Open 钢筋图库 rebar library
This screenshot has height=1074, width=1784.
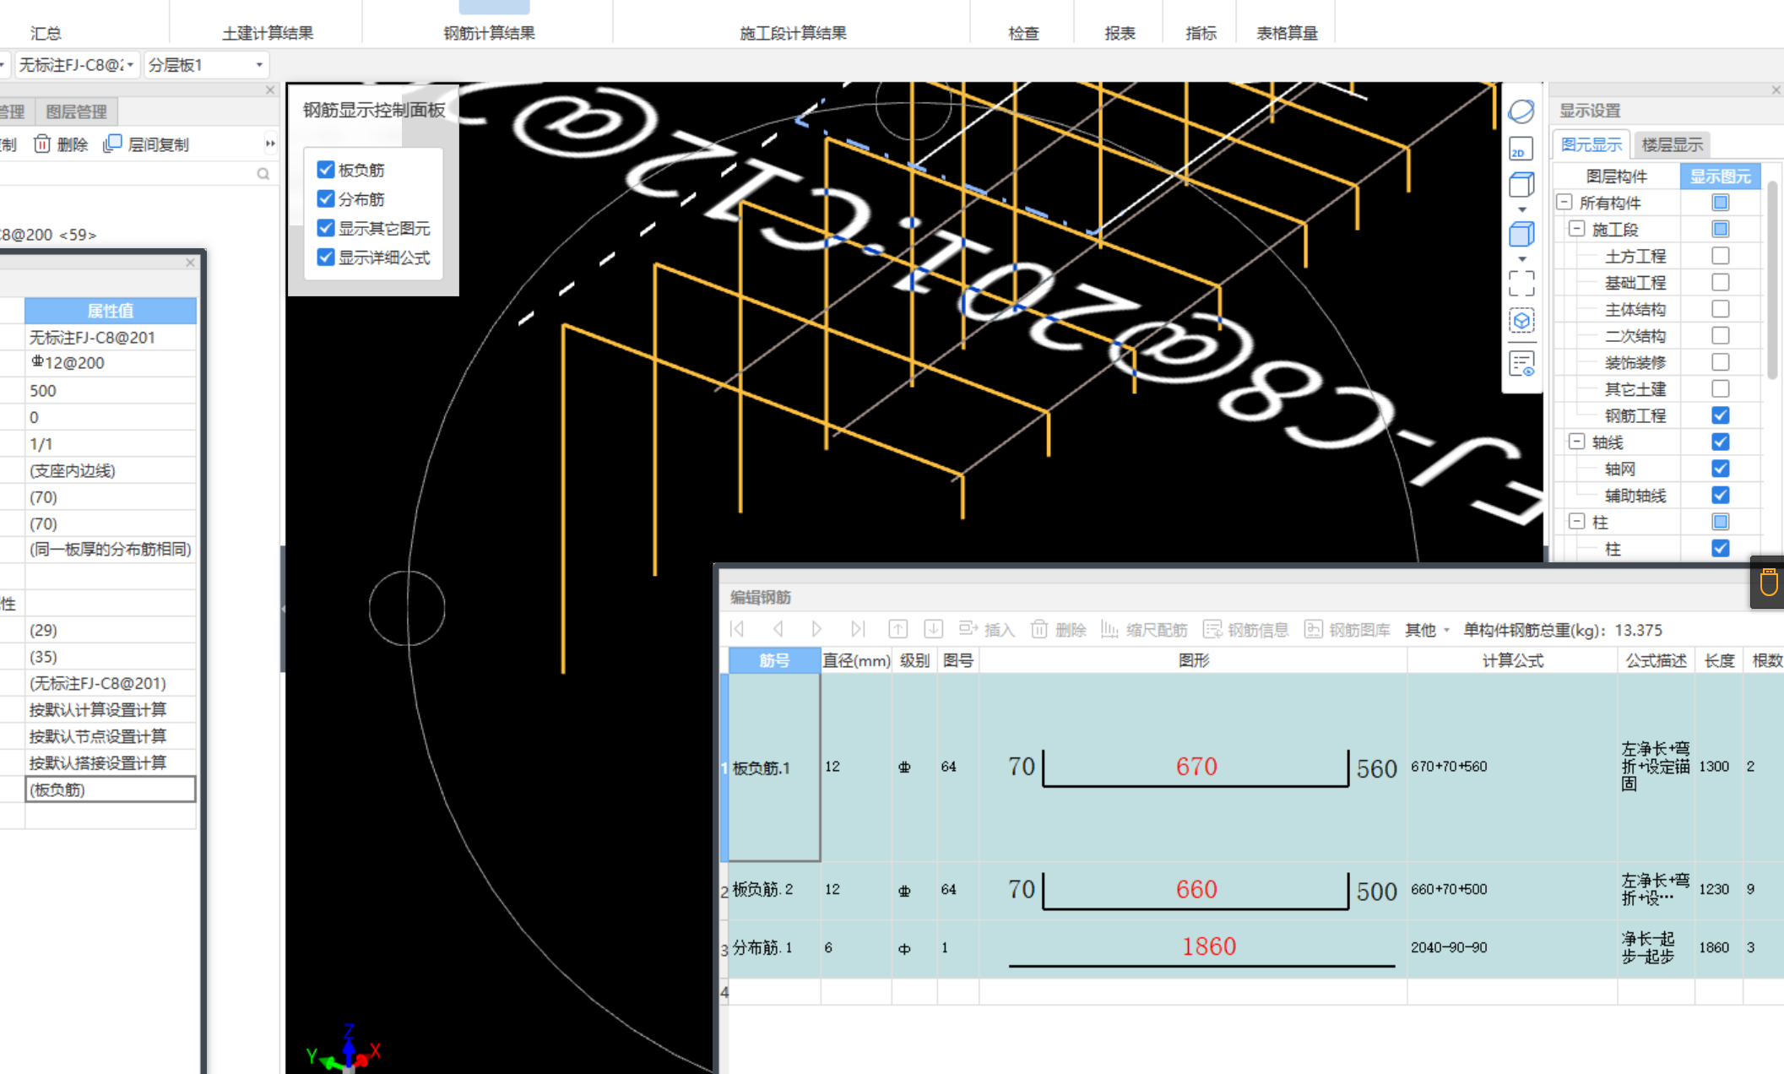click(x=1347, y=630)
